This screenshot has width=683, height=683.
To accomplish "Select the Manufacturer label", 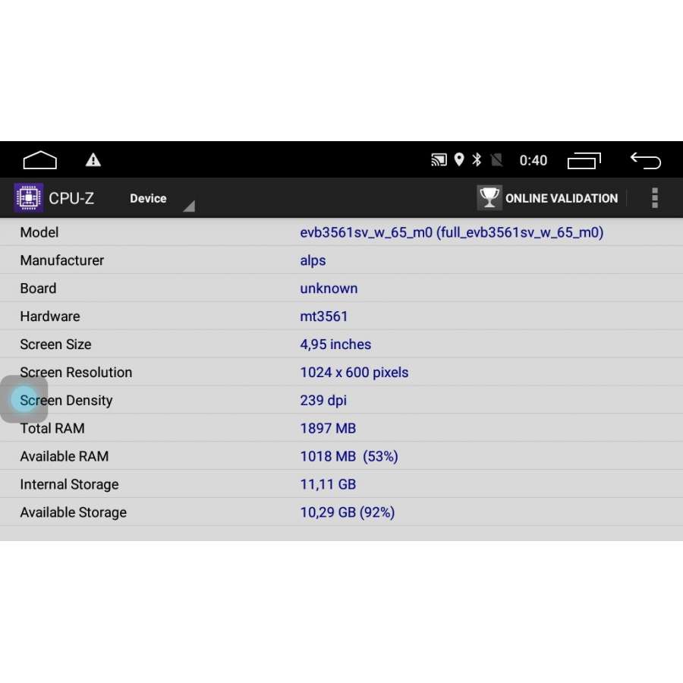I will tap(62, 260).
